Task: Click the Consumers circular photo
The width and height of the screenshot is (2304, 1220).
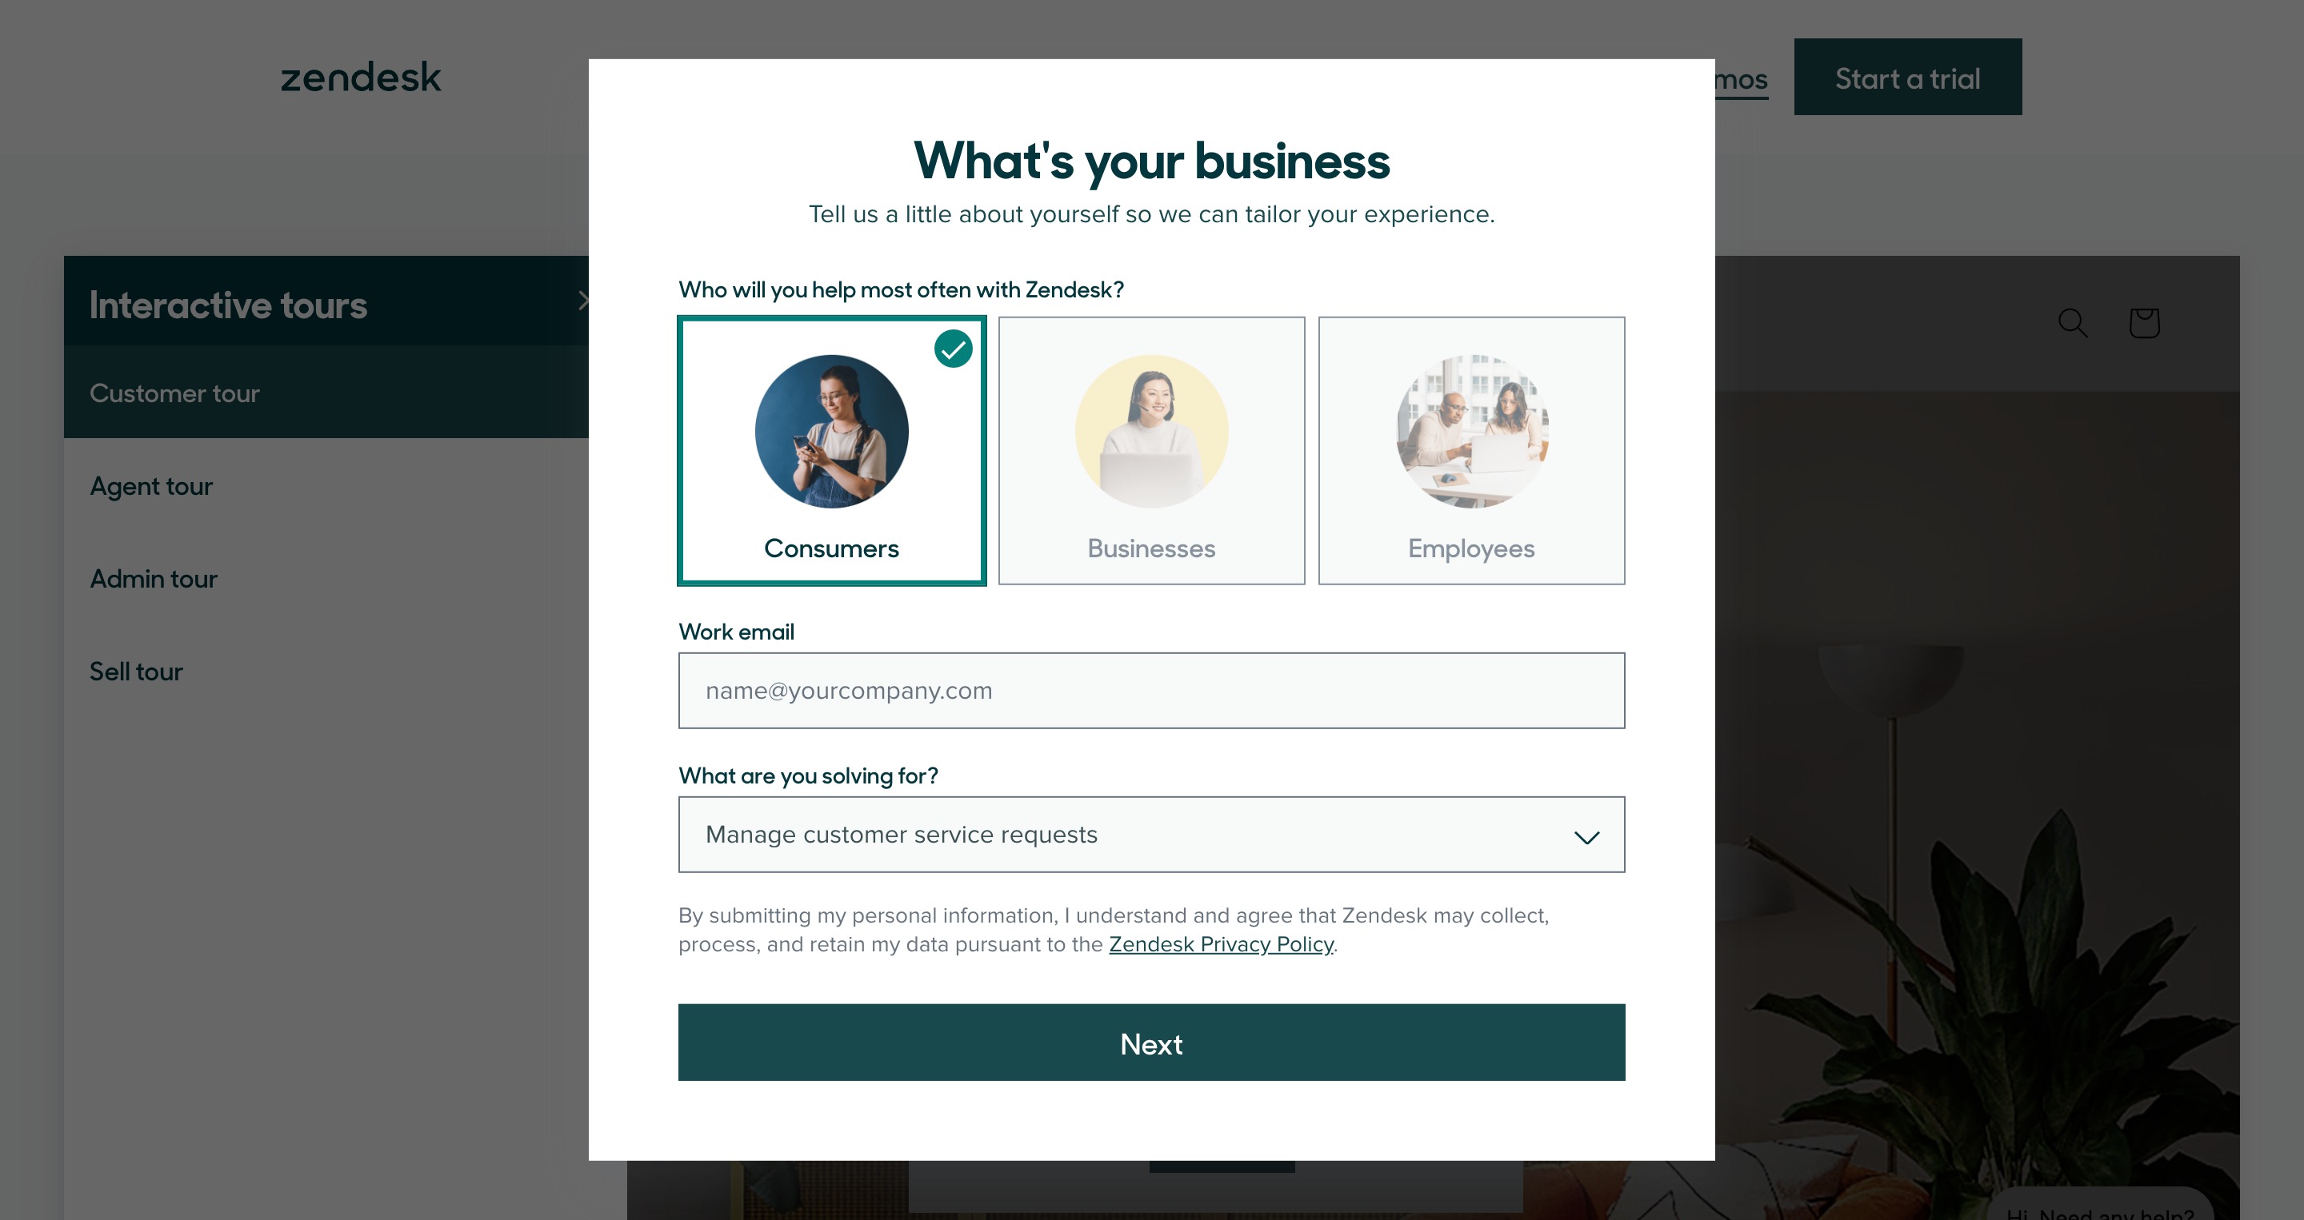Action: pyautogui.click(x=832, y=432)
